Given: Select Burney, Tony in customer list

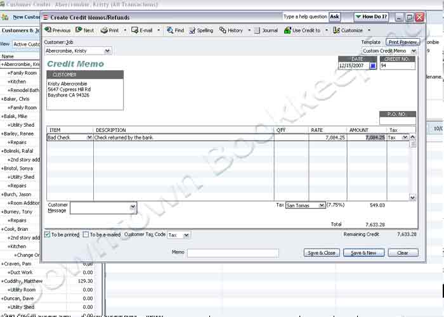Looking at the screenshot, I should click(x=18, y=212).
